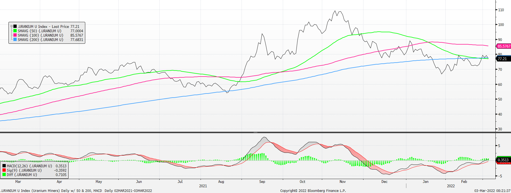Viewport: 511px width, 193px height.
Task: Click the black .URANIUM U Index legend swatch
Action: click(15, 27)
